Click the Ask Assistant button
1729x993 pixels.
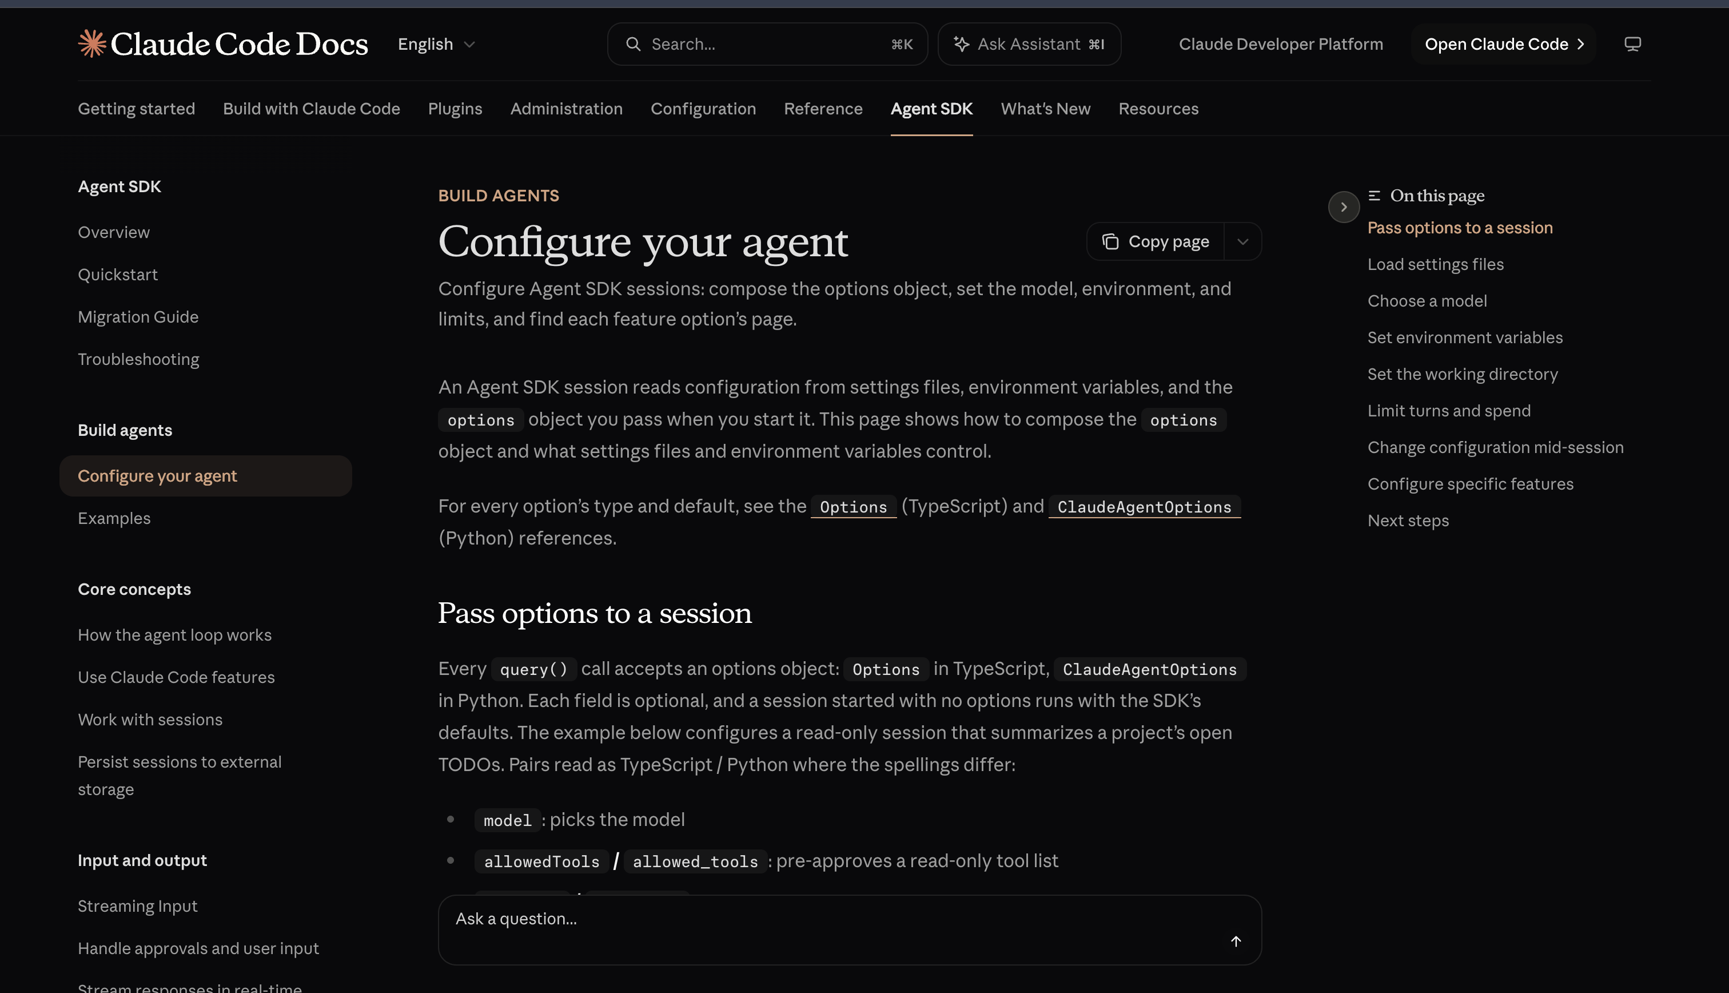[x=1029, y=45]
